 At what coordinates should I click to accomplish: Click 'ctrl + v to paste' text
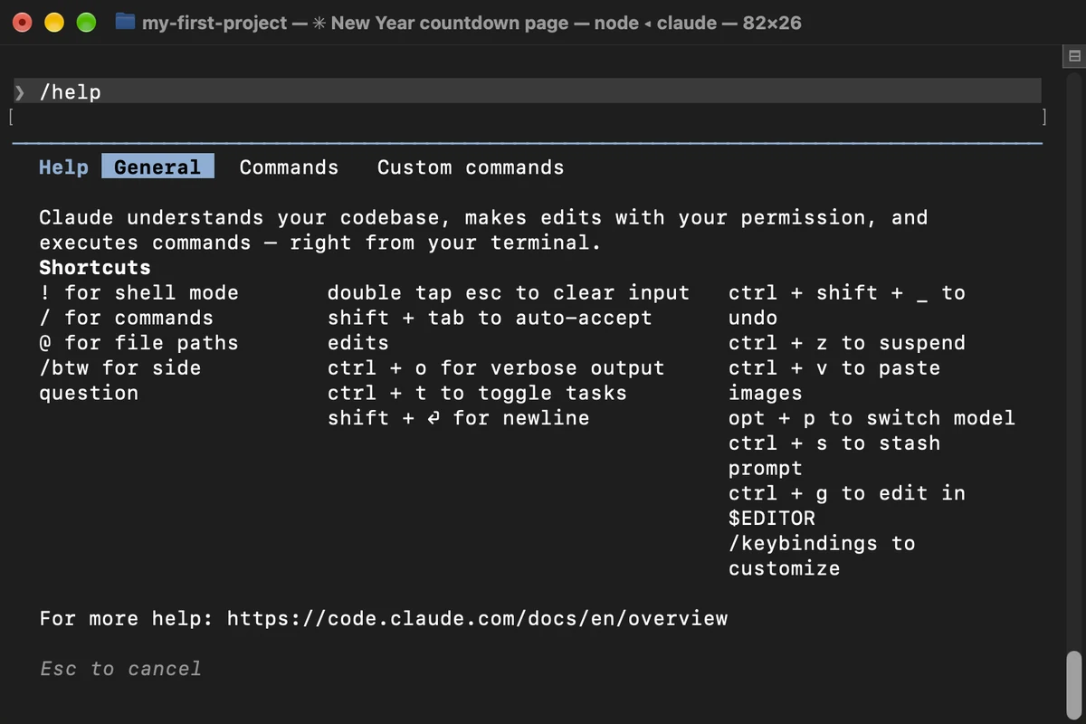pyautogui.click(x=834, y=368)
